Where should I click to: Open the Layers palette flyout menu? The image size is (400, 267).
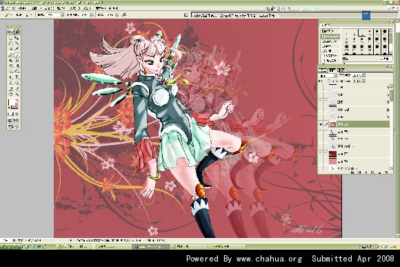[x=391, y=70]
